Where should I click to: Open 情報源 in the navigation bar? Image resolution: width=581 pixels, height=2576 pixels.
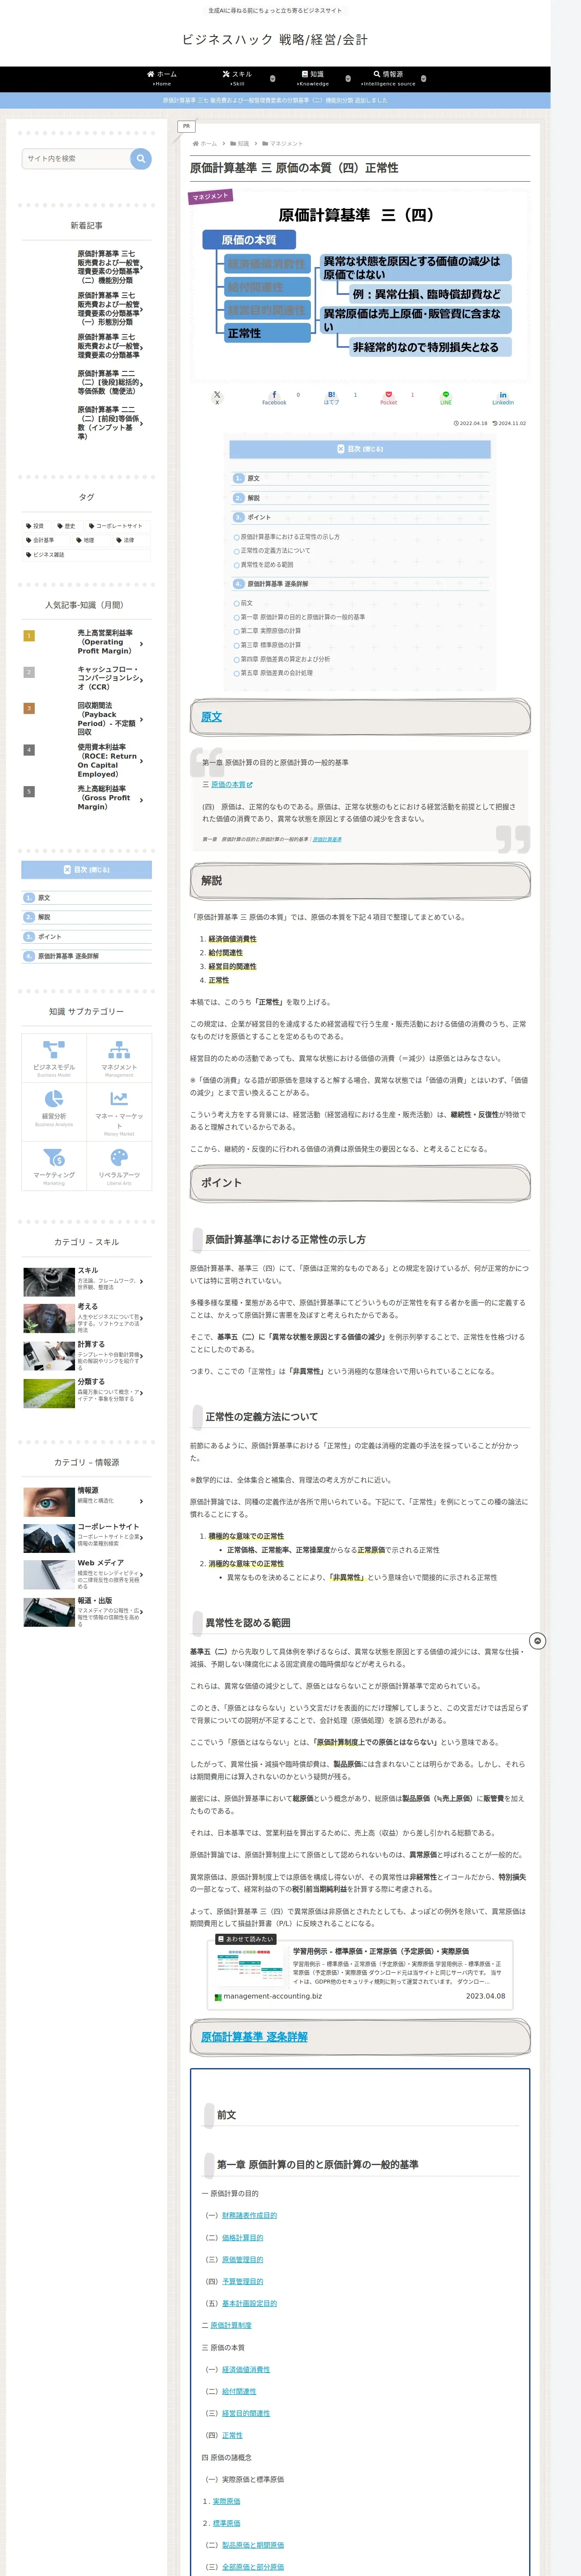388,78
